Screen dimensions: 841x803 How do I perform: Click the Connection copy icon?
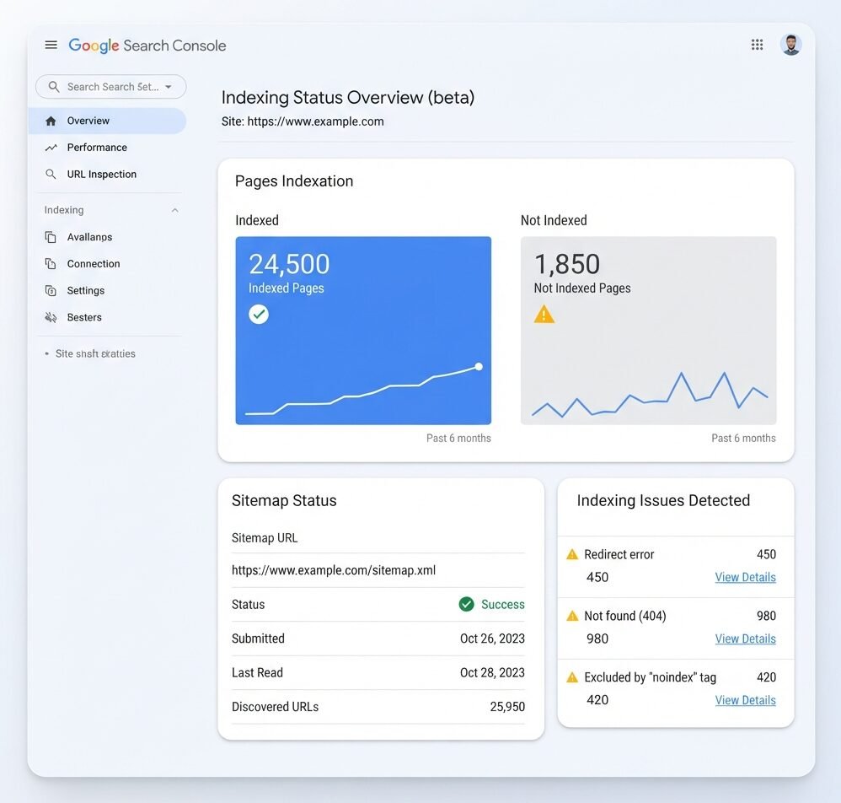51,263
